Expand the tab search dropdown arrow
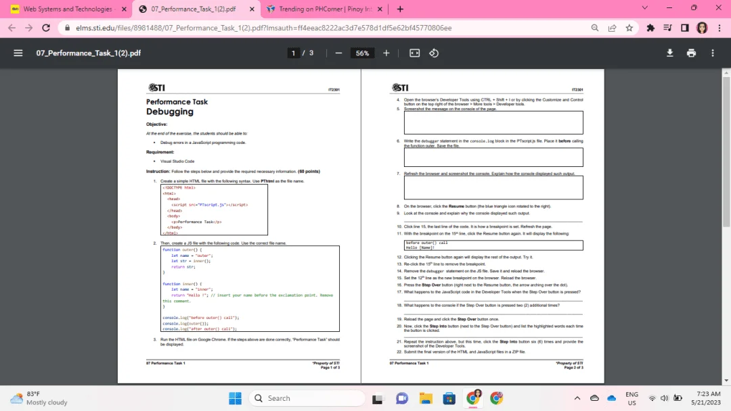This screenshot has width=731, height=411. pos(645,8)
